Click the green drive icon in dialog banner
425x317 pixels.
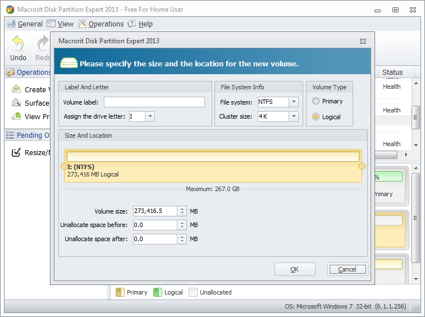pos(69,63)
